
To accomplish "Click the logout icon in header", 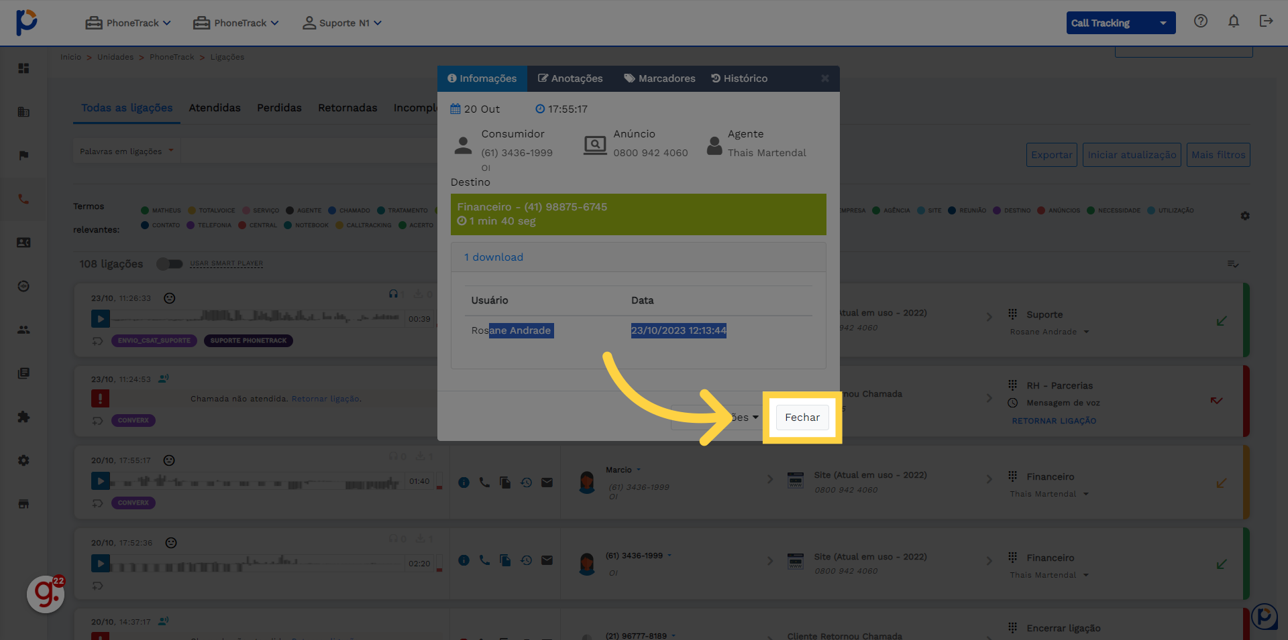I will click(1266, 21).
